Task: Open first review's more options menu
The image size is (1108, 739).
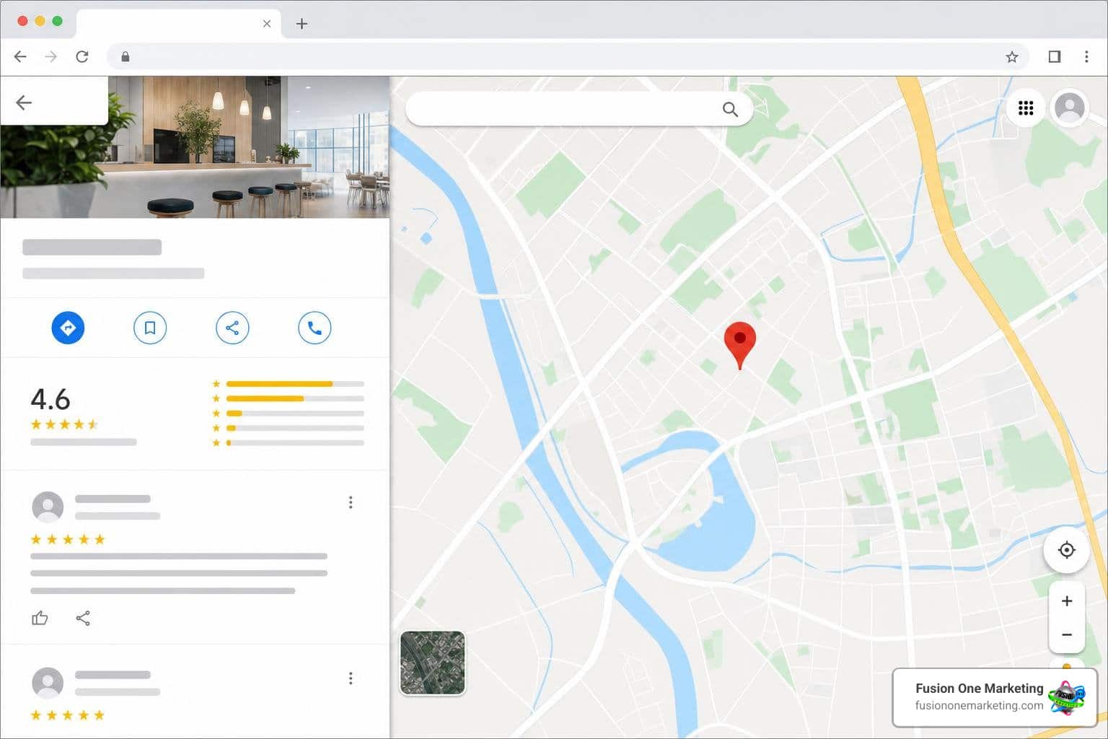Action: tap(351, 502)
